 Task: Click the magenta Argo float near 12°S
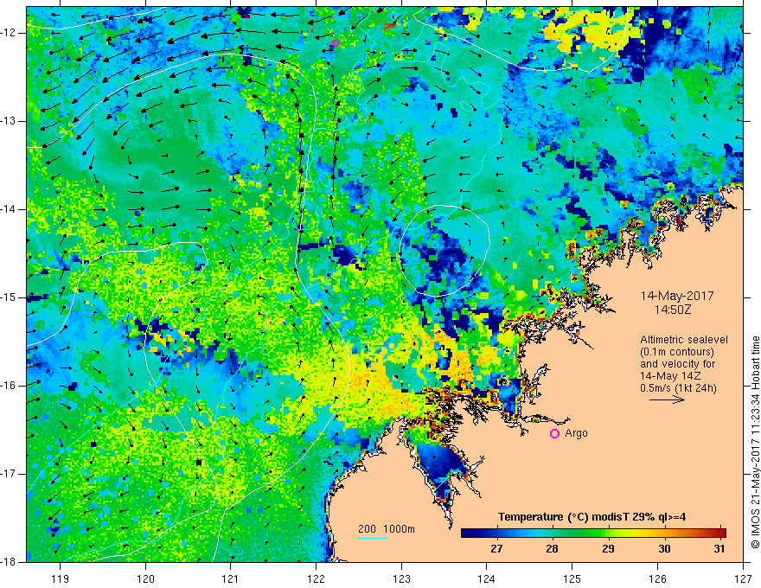tap(336, 42)
